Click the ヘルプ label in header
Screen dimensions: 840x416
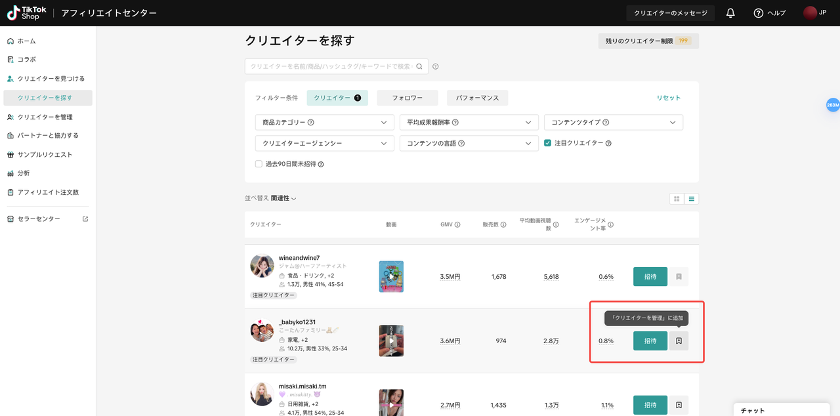click(777, 13)
